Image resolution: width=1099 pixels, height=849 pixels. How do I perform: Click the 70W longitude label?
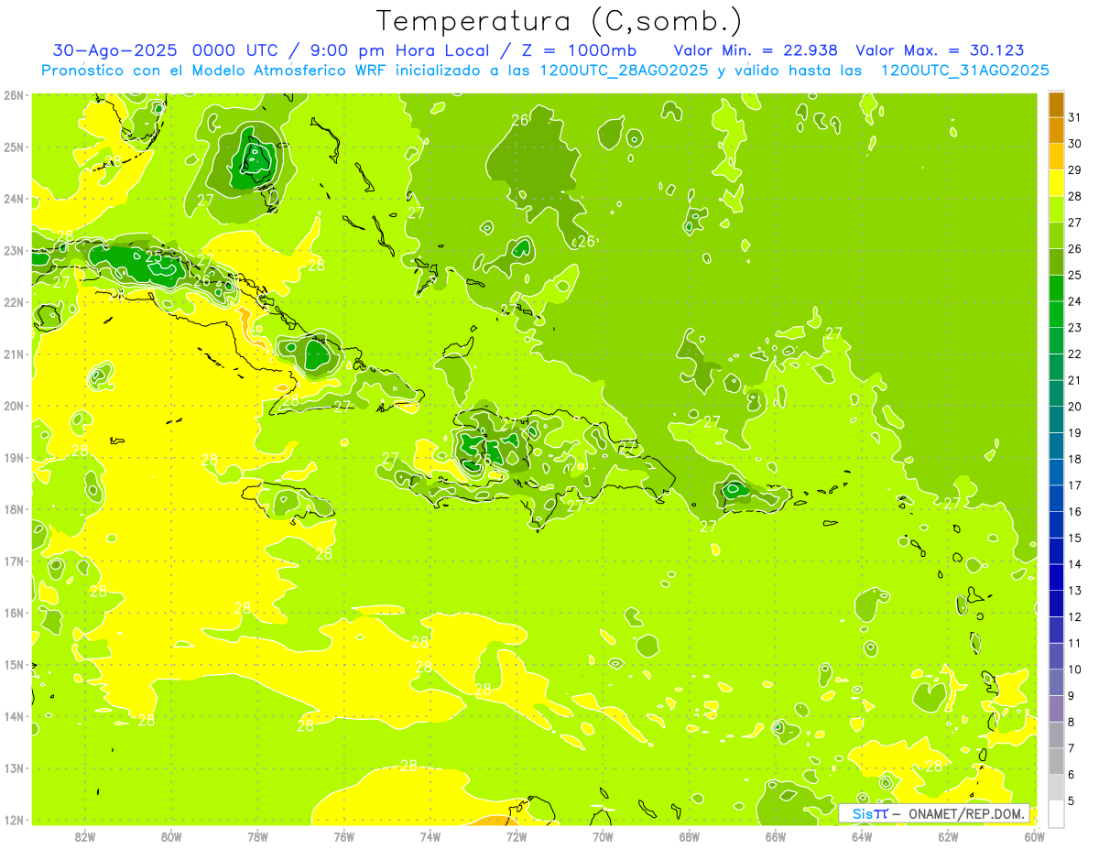pyautogui.click(x=603, y=836)
